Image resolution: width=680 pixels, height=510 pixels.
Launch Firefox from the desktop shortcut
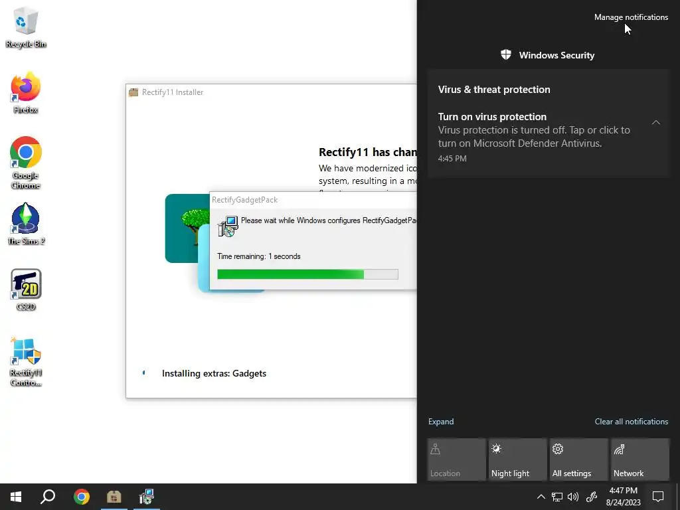pos(26,92)
